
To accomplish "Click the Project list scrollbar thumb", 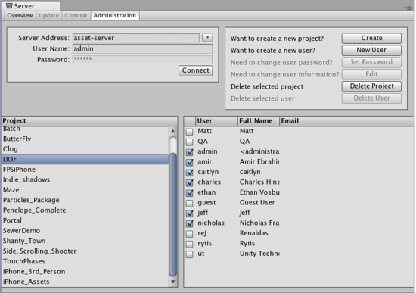I will click(173, 214).
